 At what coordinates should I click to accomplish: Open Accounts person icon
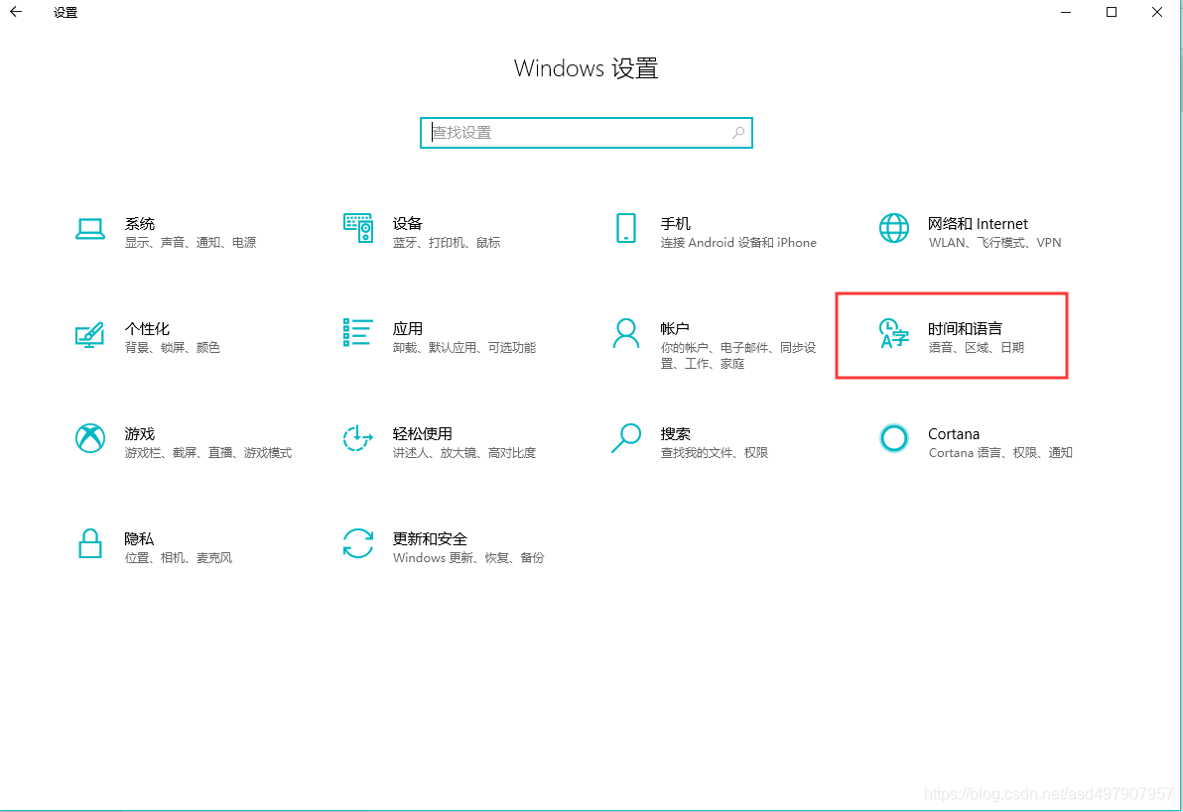(626, 333)
